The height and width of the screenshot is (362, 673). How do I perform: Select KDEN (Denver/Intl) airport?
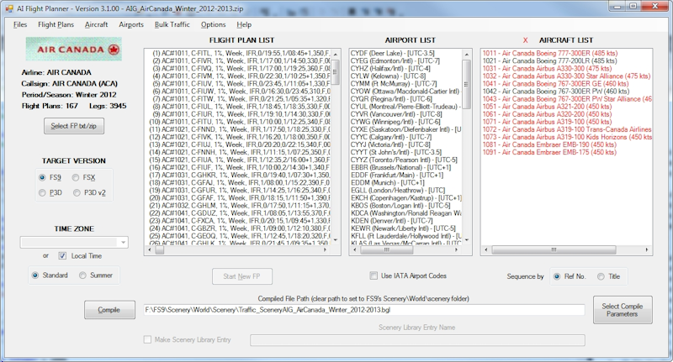[391, 221]
